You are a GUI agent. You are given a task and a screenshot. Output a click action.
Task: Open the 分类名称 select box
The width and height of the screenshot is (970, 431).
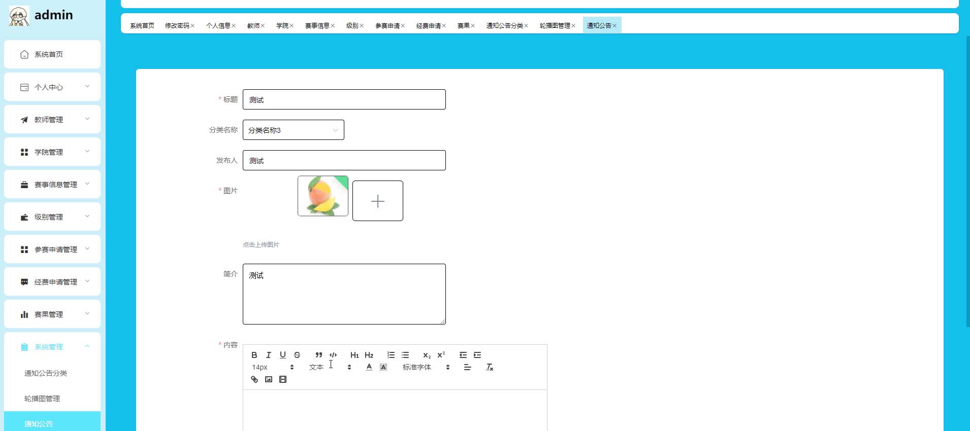point(294,130)
